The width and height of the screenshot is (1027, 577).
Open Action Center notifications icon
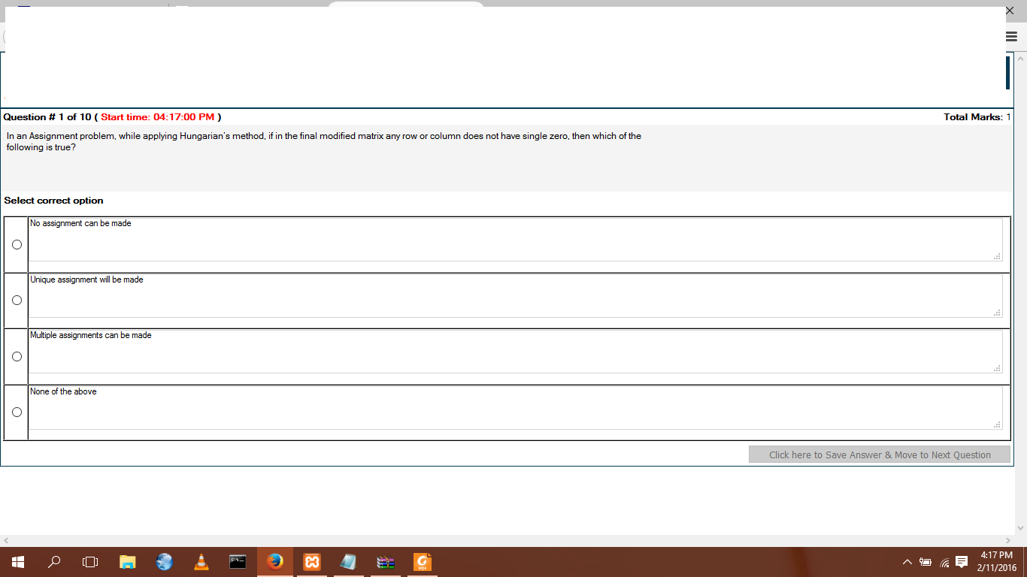tap(962, 562)
